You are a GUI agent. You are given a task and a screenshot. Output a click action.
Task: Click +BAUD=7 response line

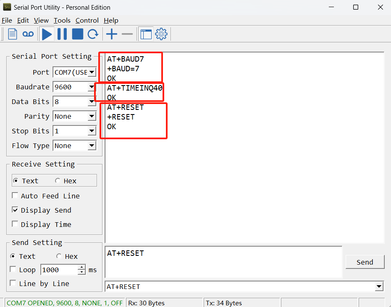click(x=123, y=69)
